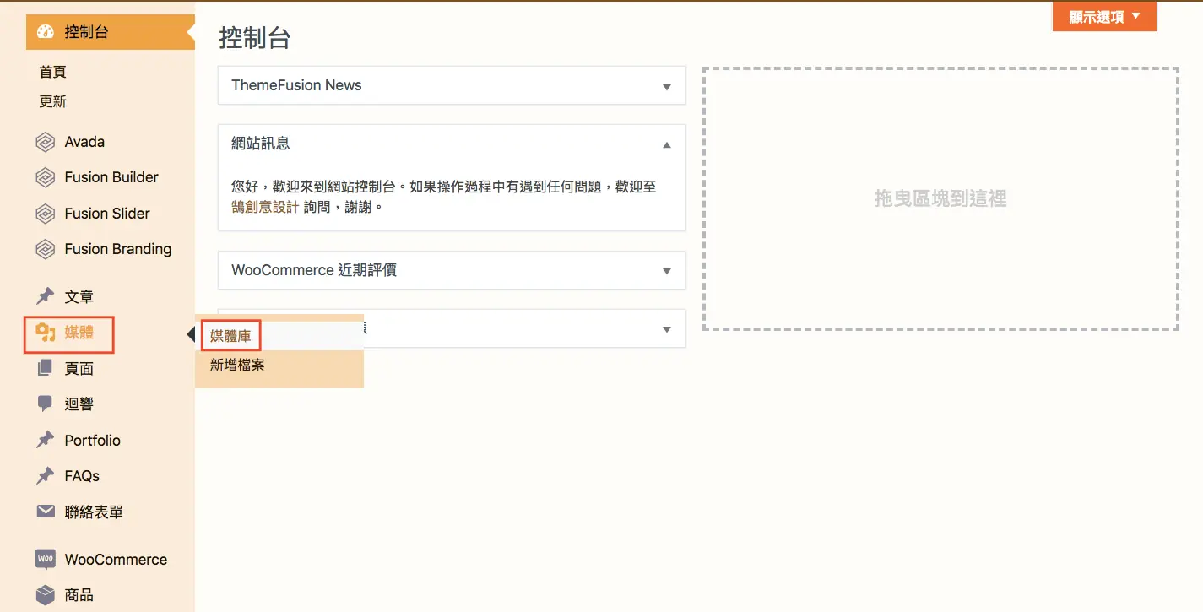Click the Fusion Branding sidebar icon
Viewport: 1203px width, 612px height.
(x=46, y=249)
